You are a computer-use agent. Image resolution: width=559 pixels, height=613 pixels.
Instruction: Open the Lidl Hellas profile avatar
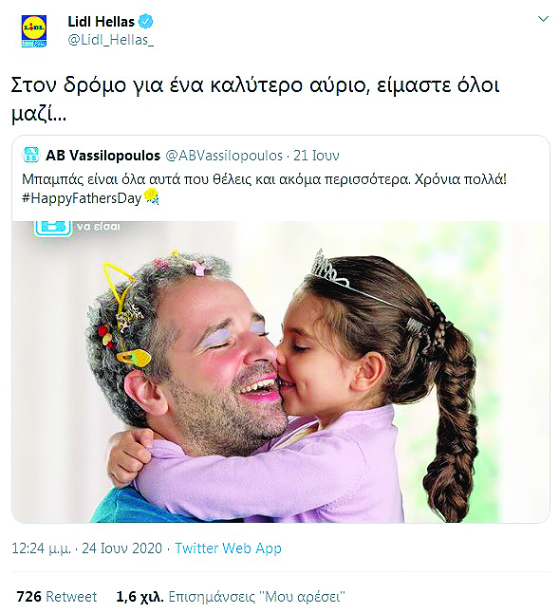(34, 31)
